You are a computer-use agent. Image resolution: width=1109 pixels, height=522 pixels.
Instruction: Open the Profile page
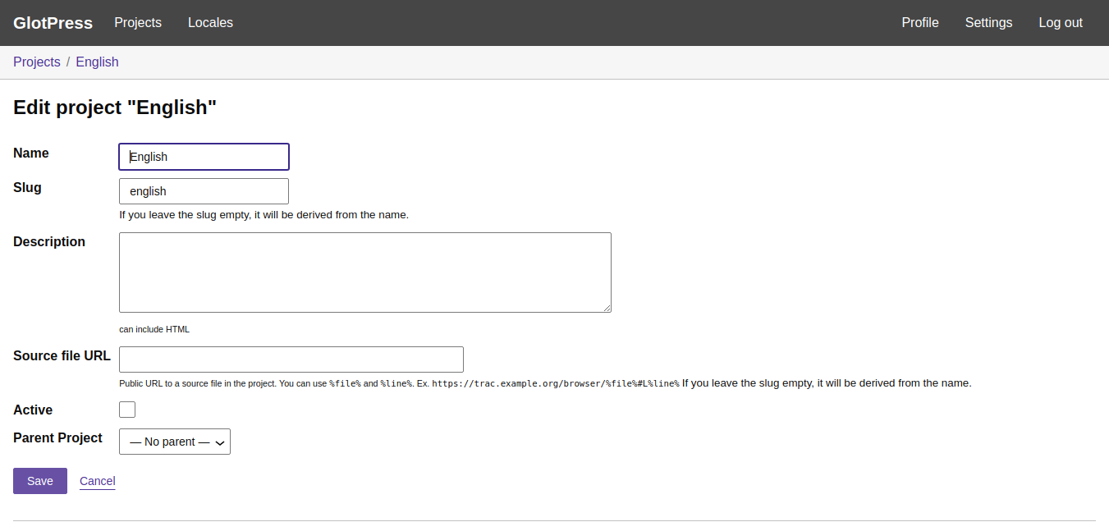[x=920, y=23]
